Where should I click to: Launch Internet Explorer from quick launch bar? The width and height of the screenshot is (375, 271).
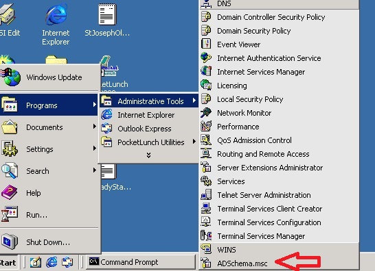coord(52,262)
